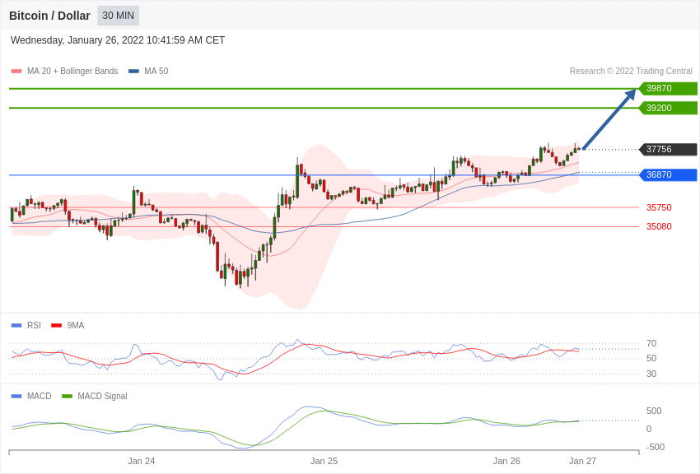Click the Research Trading Central copyright text
This screenshot has width=700, height=474.
pos(631,71)
